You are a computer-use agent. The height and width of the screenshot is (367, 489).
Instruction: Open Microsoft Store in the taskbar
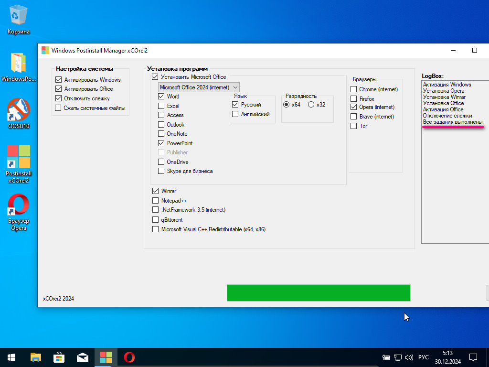point(59,357)
